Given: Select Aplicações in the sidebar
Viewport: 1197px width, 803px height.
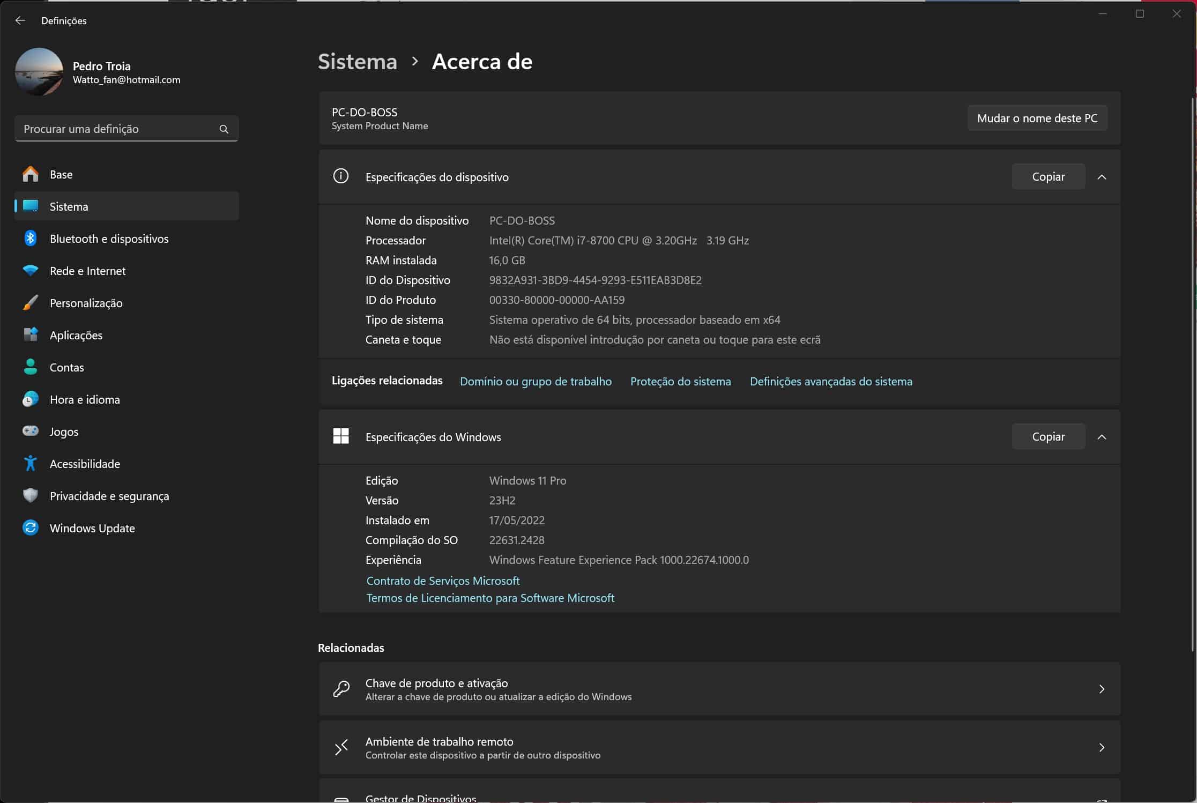Looking at the screenshot, I should (76, 335).
